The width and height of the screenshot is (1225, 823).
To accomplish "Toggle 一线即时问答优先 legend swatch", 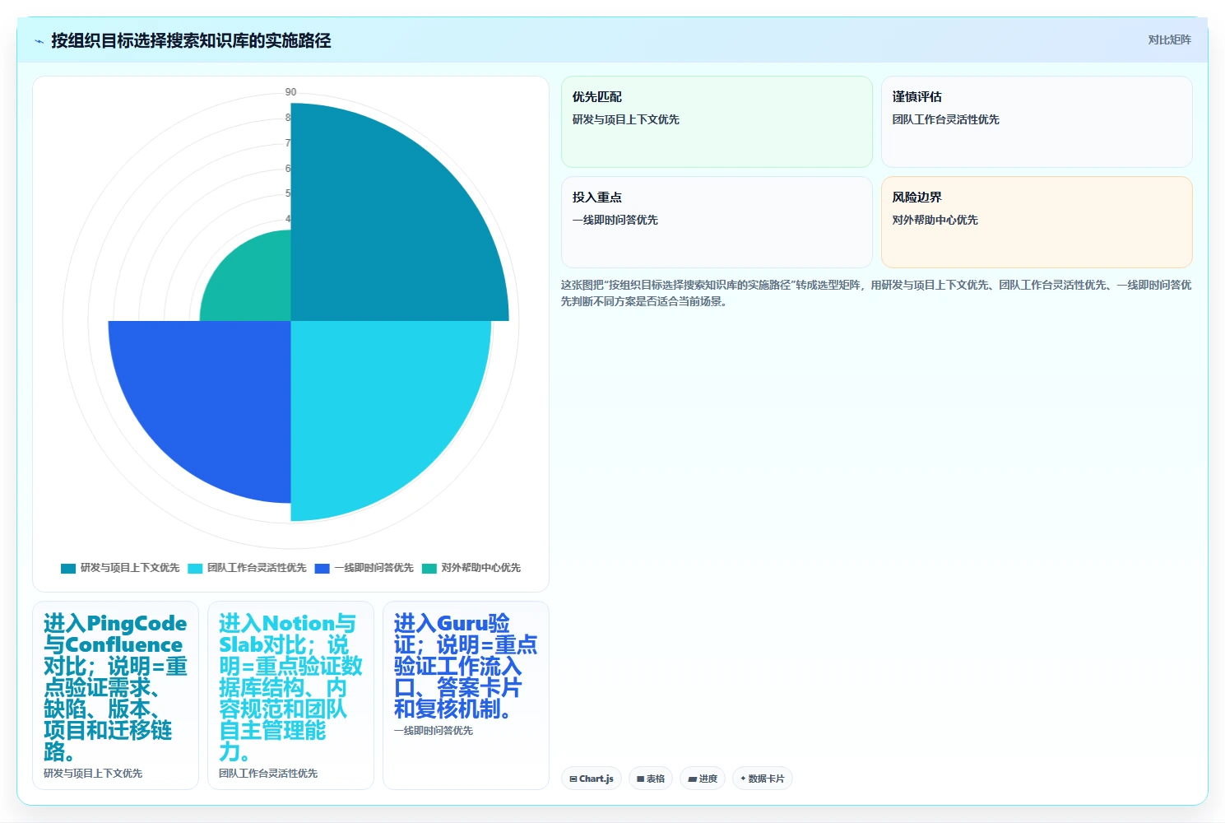I will click(322, 568).
